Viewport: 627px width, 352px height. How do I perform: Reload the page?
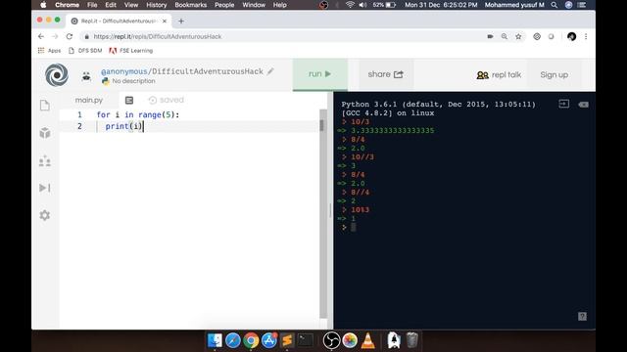pos(70,36)
